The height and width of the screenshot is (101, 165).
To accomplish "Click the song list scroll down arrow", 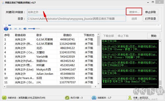I will point(98,84).
